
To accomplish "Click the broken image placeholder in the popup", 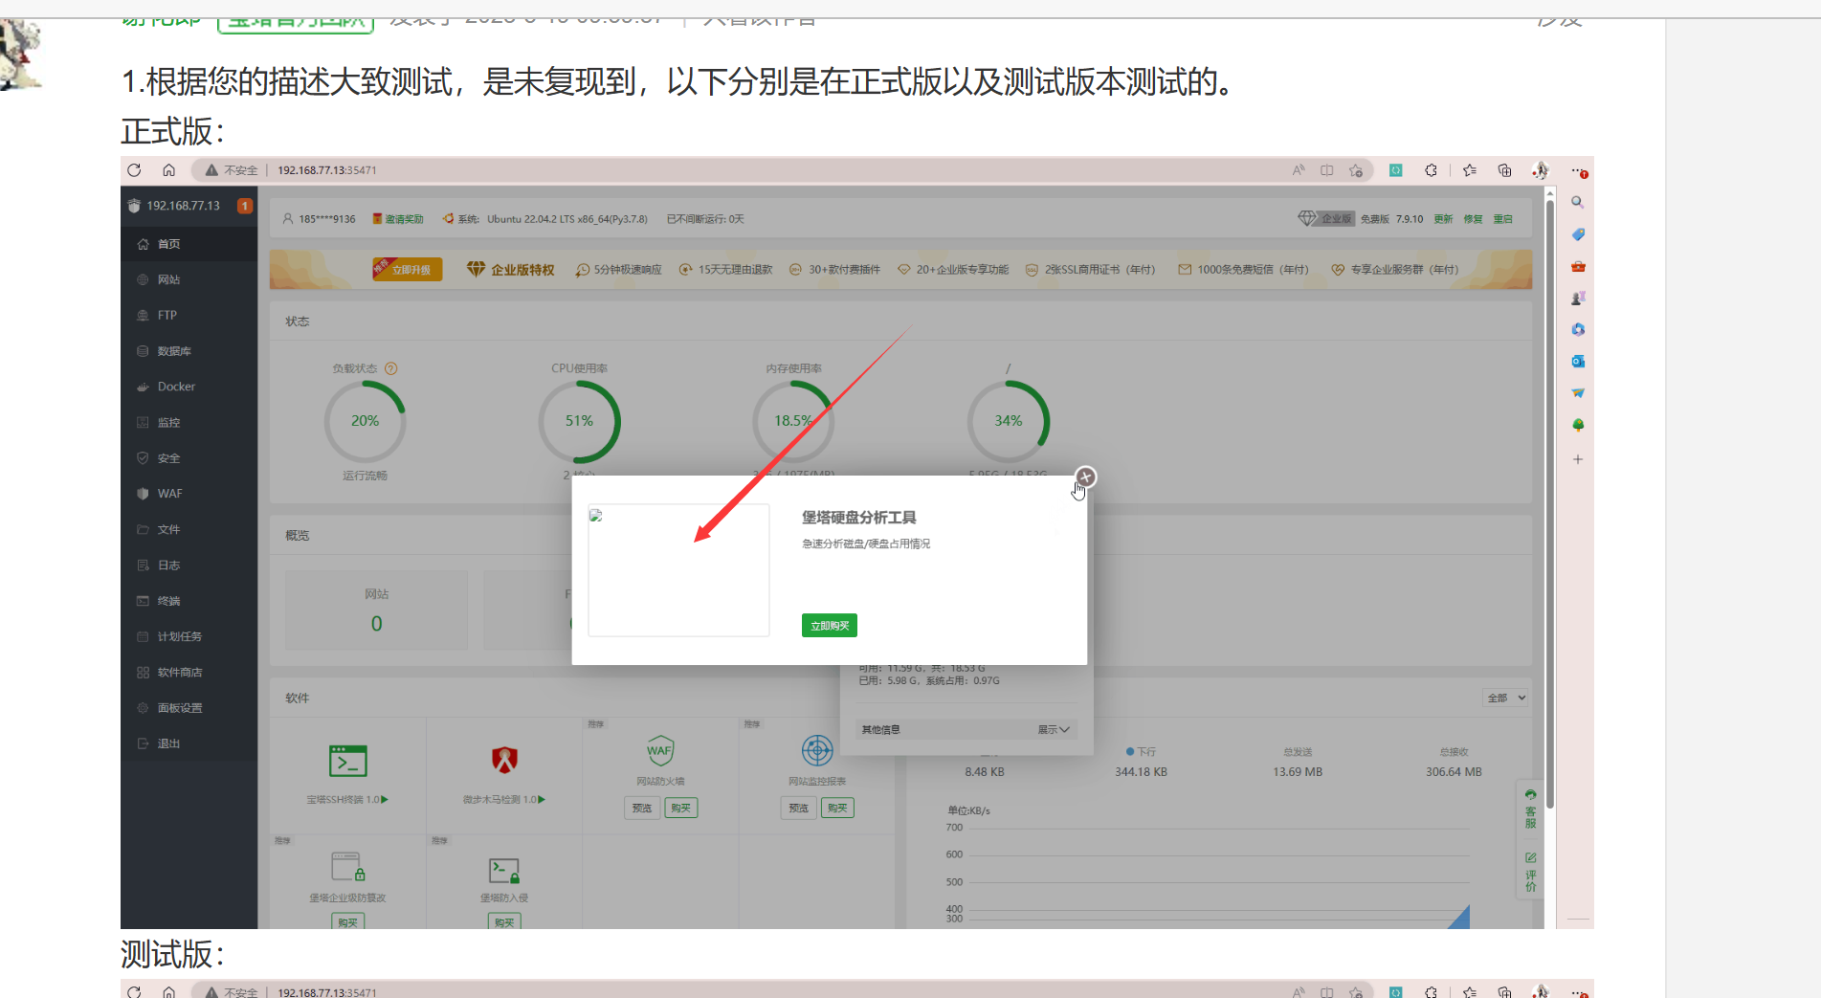I will (x=678, y=570).
